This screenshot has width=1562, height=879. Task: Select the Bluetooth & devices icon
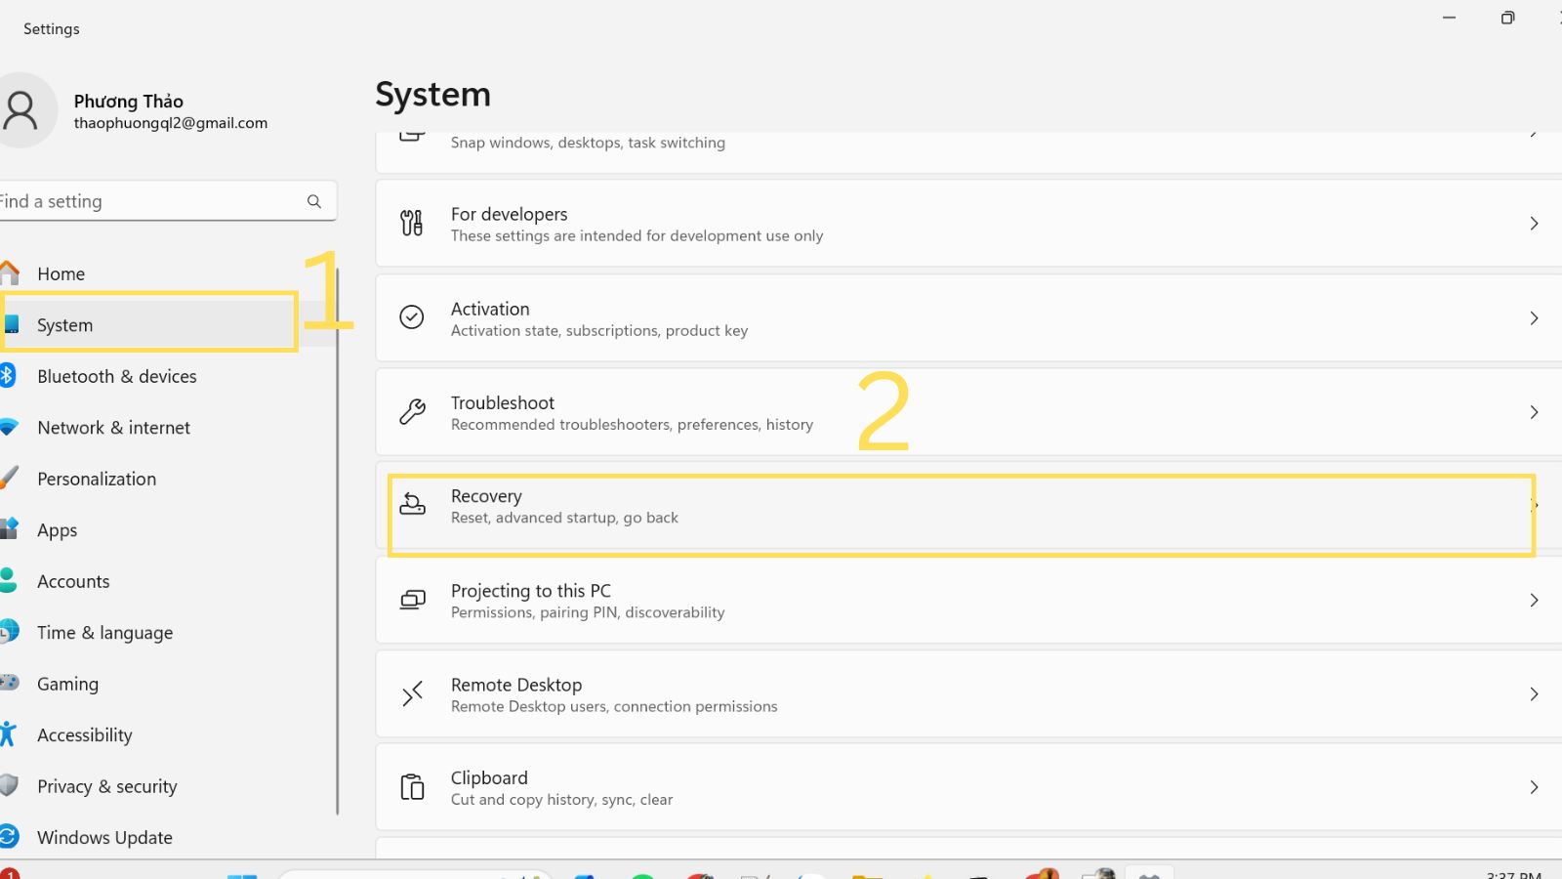pyautogui.click(x=10, y=376)
